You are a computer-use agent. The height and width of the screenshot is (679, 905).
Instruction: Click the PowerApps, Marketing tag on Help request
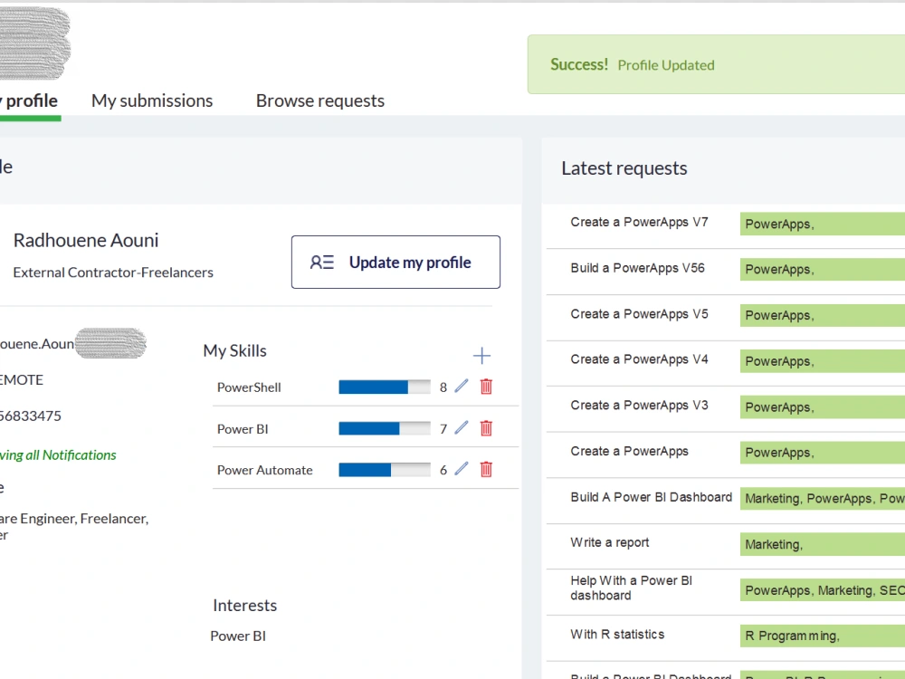click(x=823, y=590)
